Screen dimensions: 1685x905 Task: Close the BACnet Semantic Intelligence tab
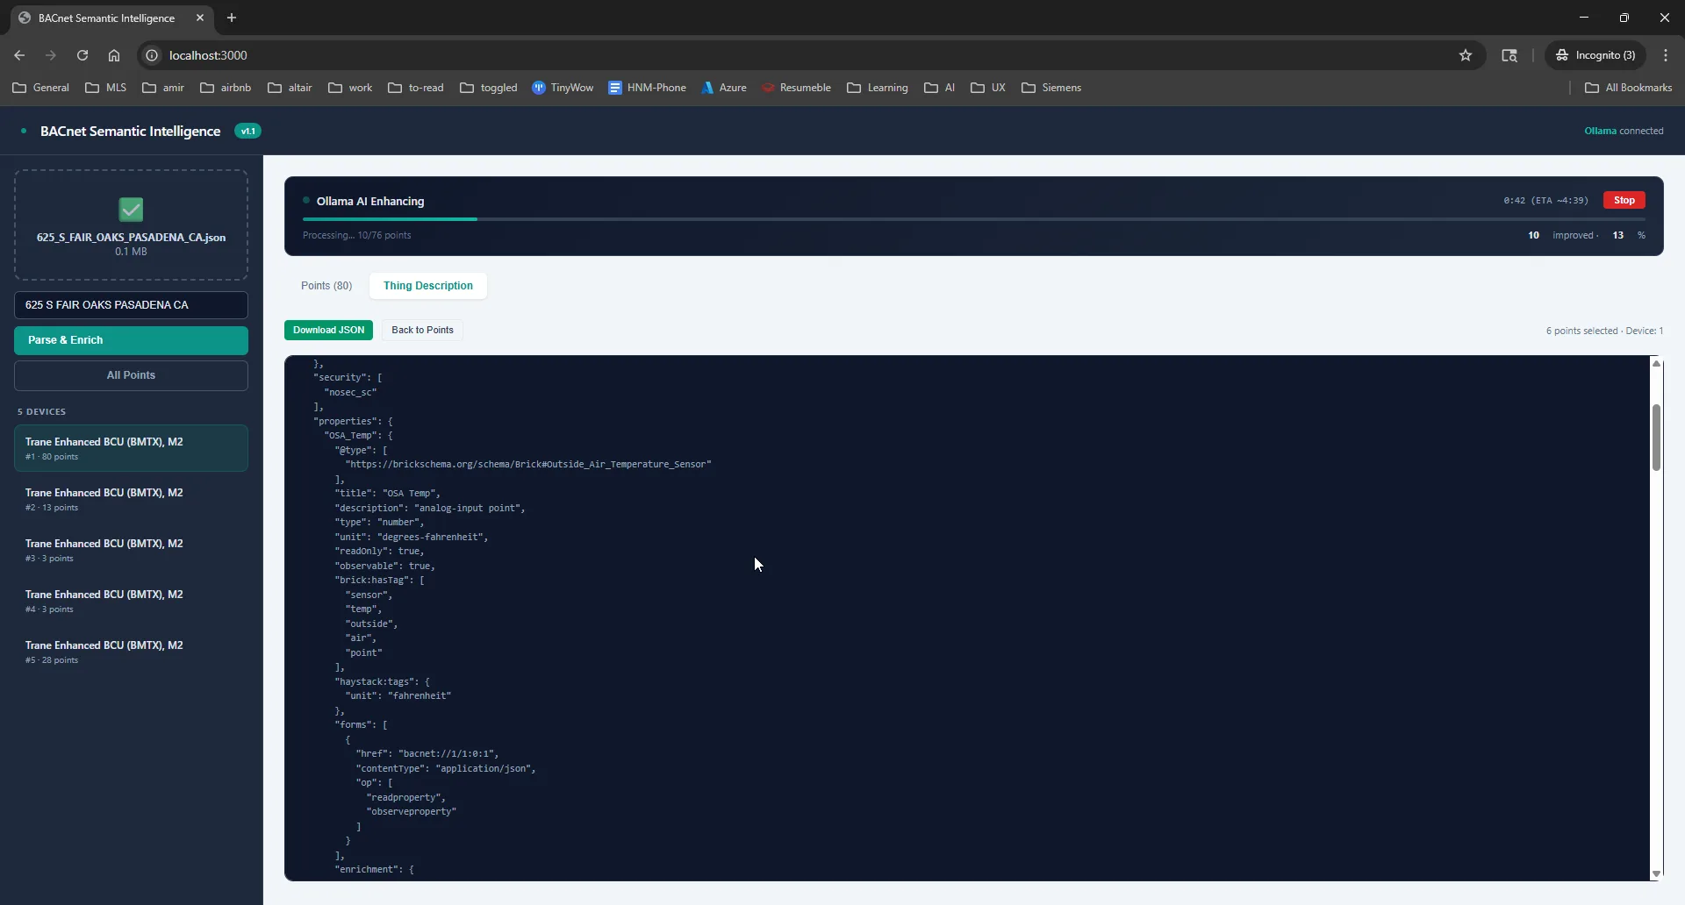point(200,18)
